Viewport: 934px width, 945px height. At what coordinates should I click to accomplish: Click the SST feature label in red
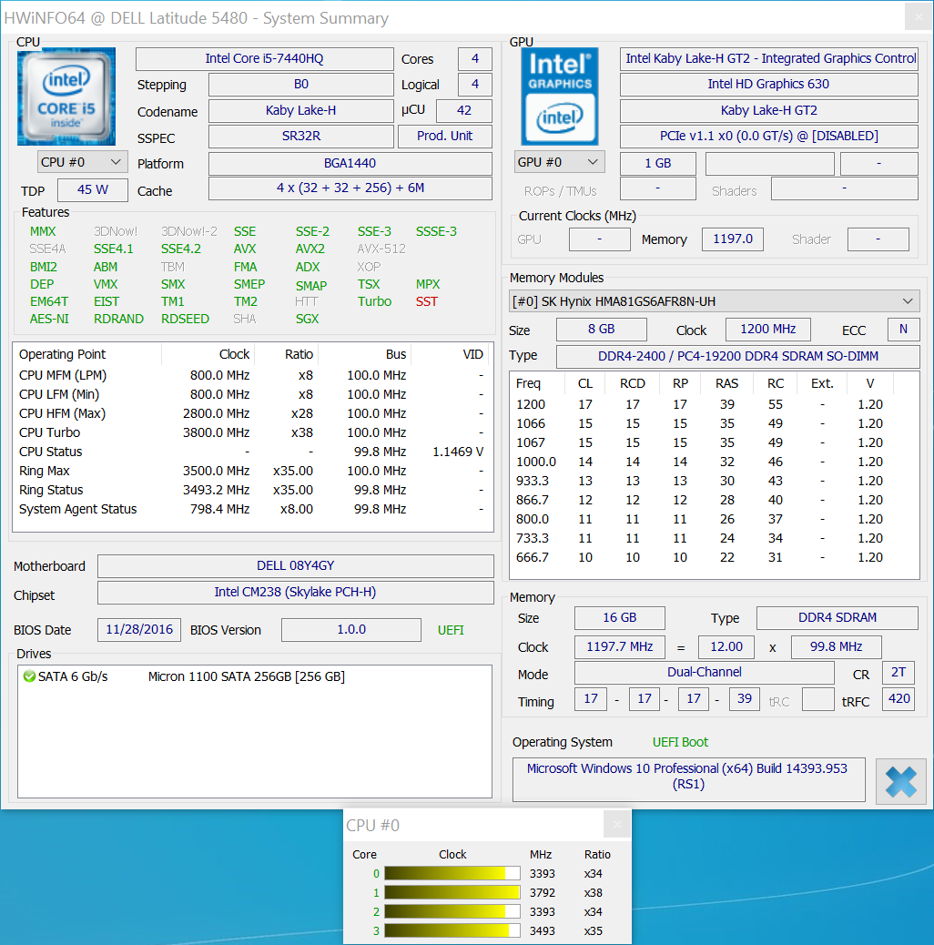(427, 302)
